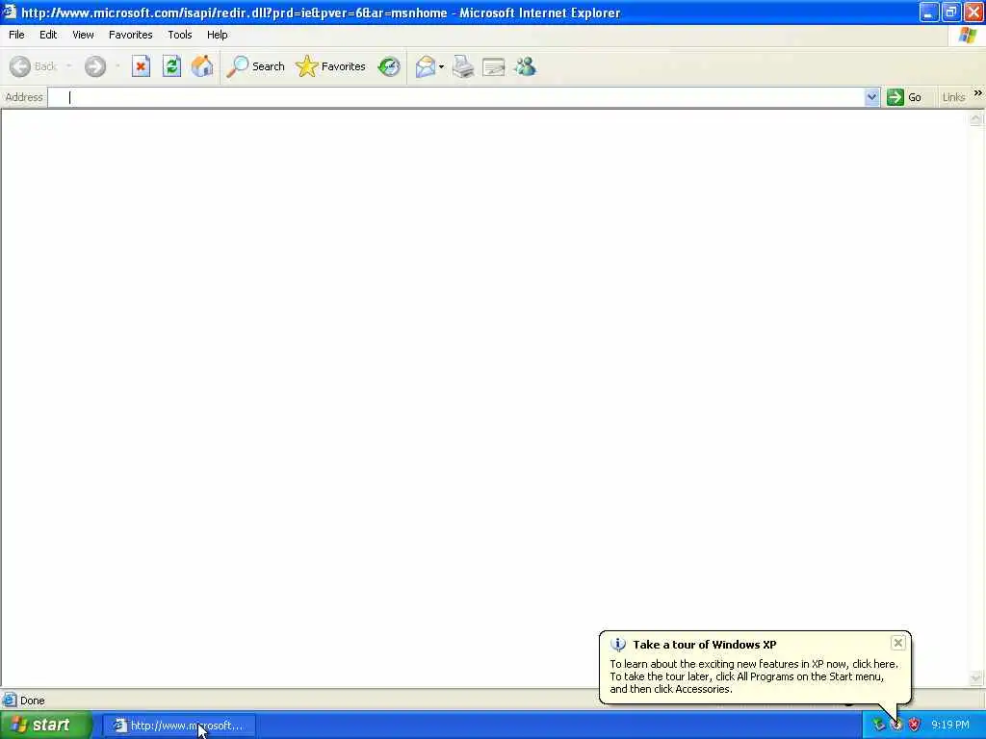This screenshot has height=739, width=986.
Task: Open the View menu
Action: (x=83, y=35)
